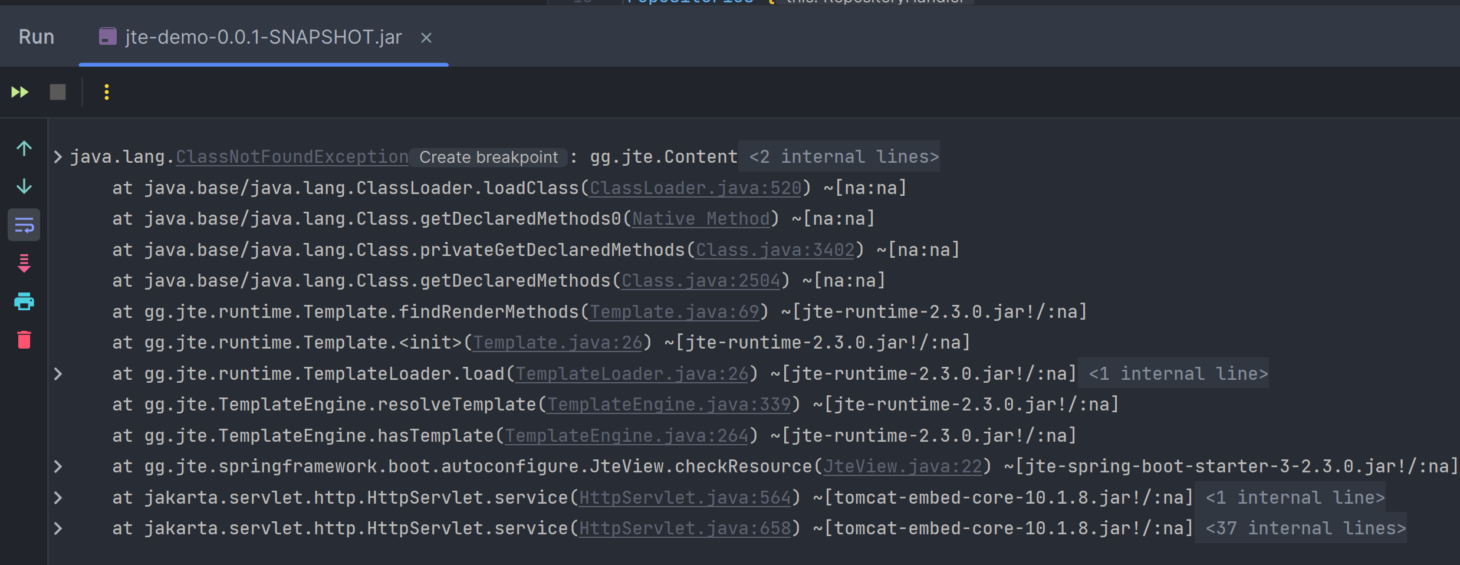The height and width of the screenshot is (565, 1460).
Task: Expand the HttpServlet.service:658 frame
Action: pyautogui.click(x=57, y=528)
